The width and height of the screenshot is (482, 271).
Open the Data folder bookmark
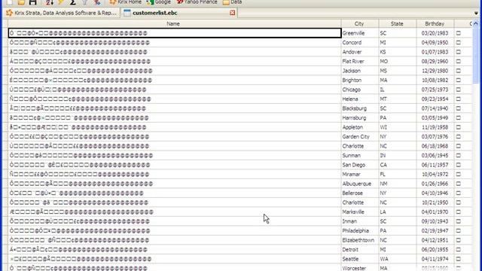(x=232, y=2)
